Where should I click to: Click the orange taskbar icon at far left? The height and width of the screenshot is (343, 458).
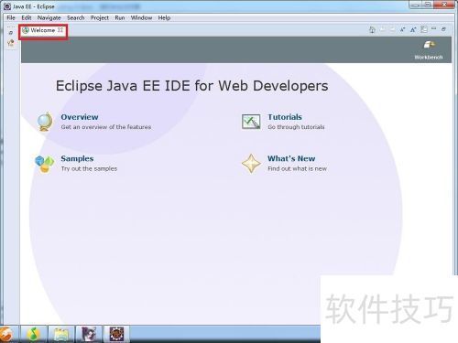coord(6,334)
